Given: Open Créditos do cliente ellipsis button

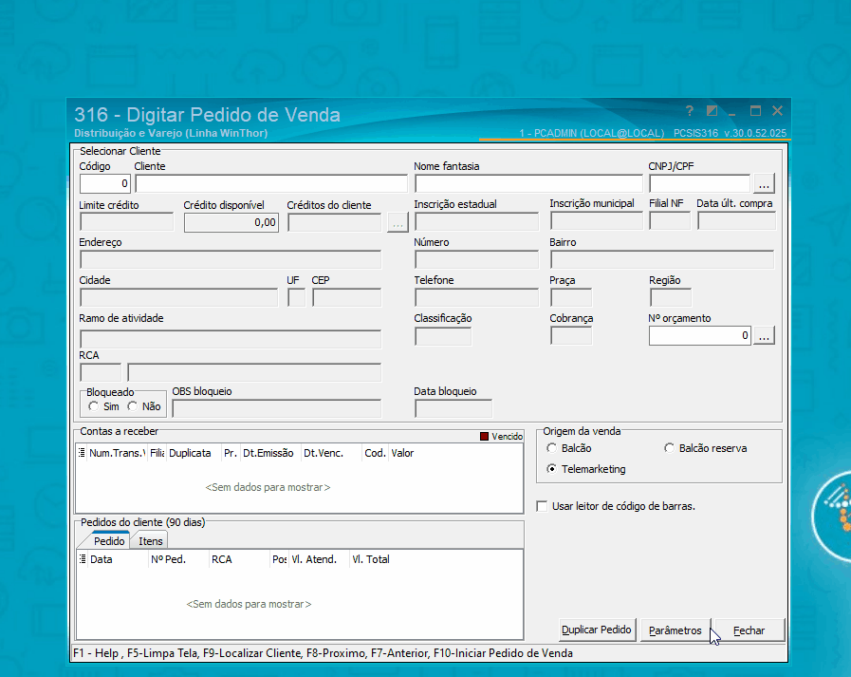Looking at the screenshot, I should (x=398, y=223).
